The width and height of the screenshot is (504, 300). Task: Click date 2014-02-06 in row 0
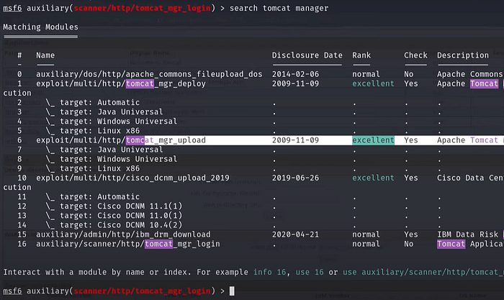pyautogui.click(x=295, y=74)
